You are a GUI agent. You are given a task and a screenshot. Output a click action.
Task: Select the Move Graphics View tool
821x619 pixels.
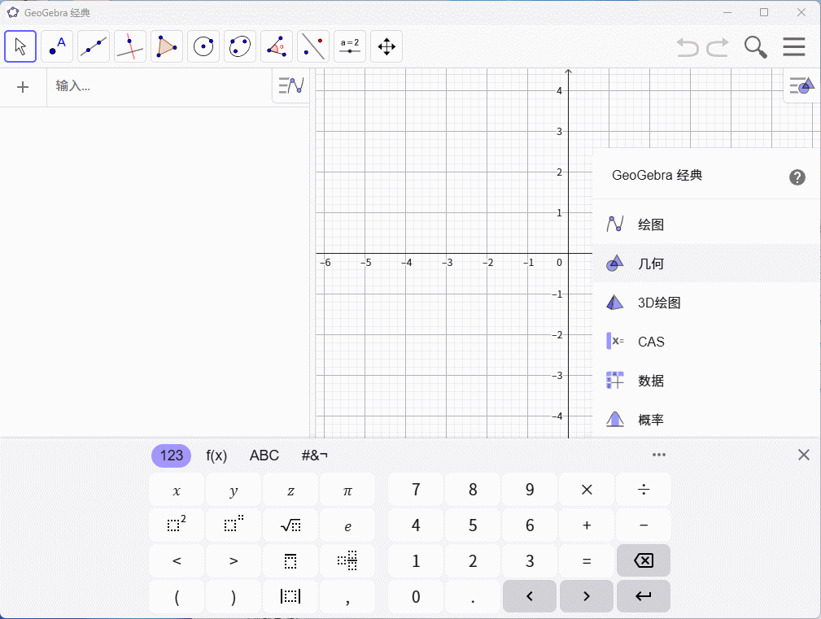click(x=386, y=46)
